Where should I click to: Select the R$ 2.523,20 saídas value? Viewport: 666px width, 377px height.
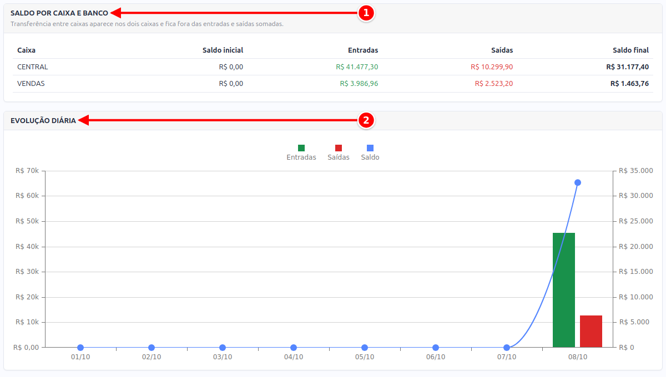pos(494,84)
